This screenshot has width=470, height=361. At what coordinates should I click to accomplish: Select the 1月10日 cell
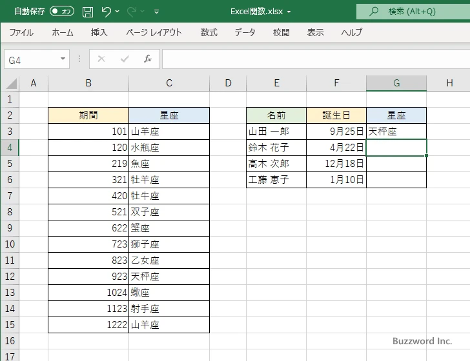pyautogui.click(x=336, y=180)
